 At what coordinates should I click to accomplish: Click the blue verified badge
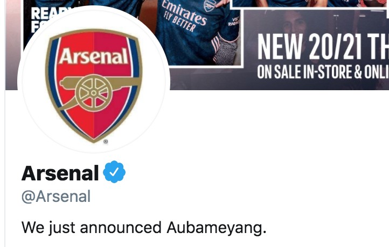pos(114,173)
